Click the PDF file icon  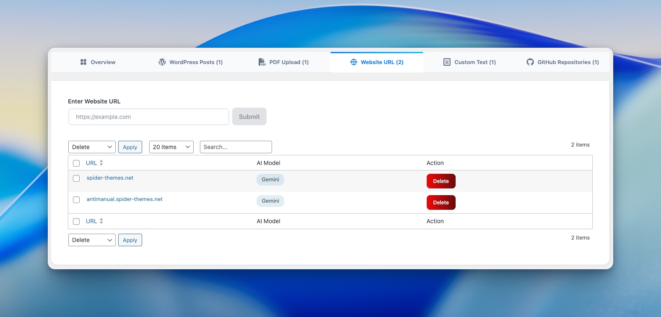[x=262, y=62]
